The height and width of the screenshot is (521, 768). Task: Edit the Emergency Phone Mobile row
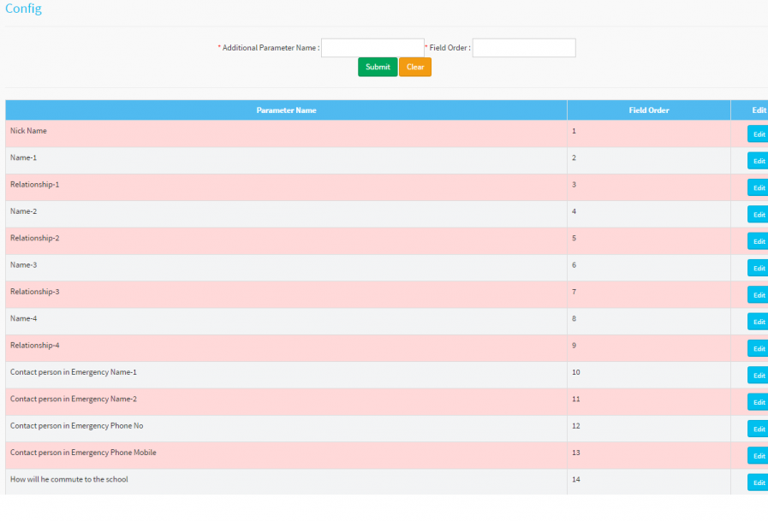click(x=759, y=456)
